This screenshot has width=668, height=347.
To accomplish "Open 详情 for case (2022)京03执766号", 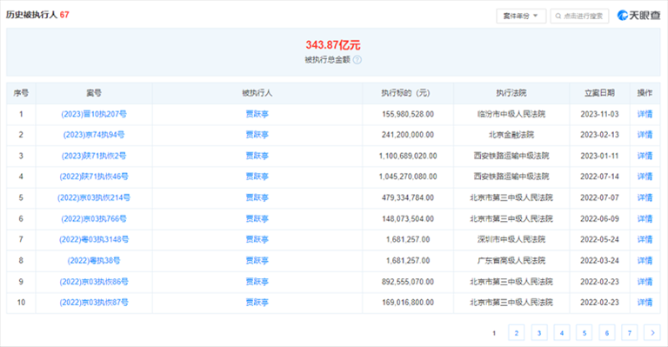I will point(645,219).
